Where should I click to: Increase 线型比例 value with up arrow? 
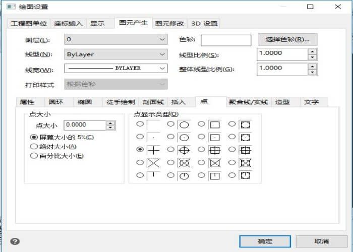pyautogui.click(x=312, y=52)
